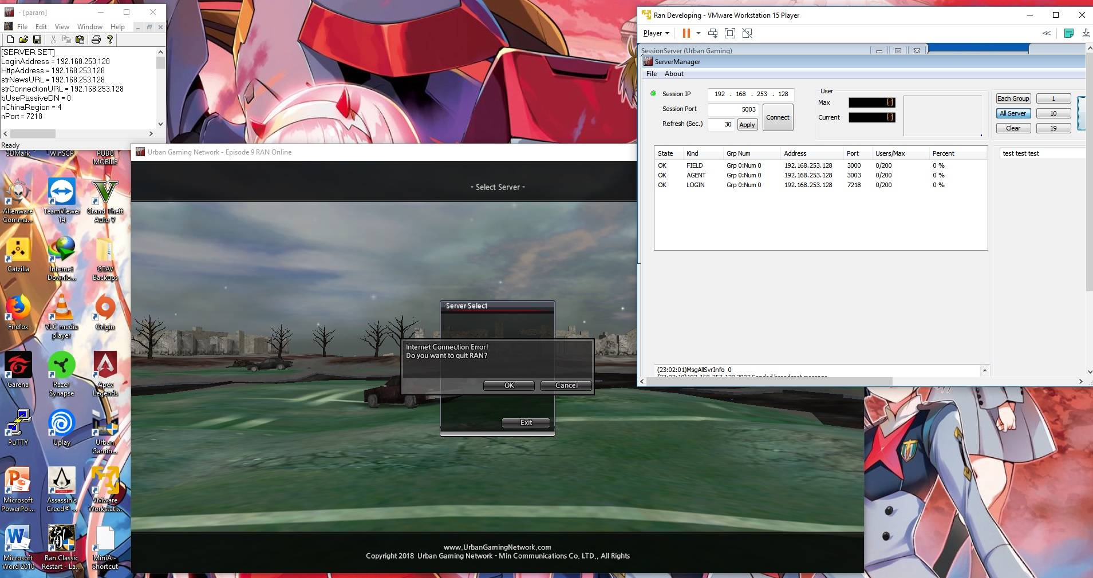Open PuTTY desktop shortcut
Screen dimensions: 1093x578
(x=18, y=428)
